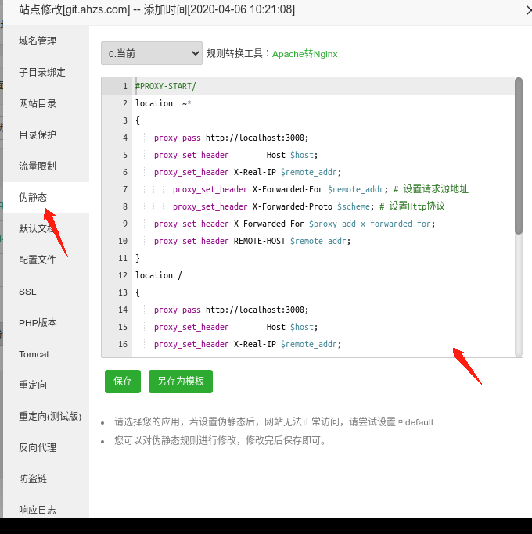Click line number 11 in the gutter
The height and width of the screenshot is (534, 532).
[123, 258]
